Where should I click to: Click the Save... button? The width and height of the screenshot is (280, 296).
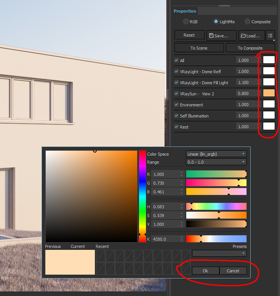[221, 35]
